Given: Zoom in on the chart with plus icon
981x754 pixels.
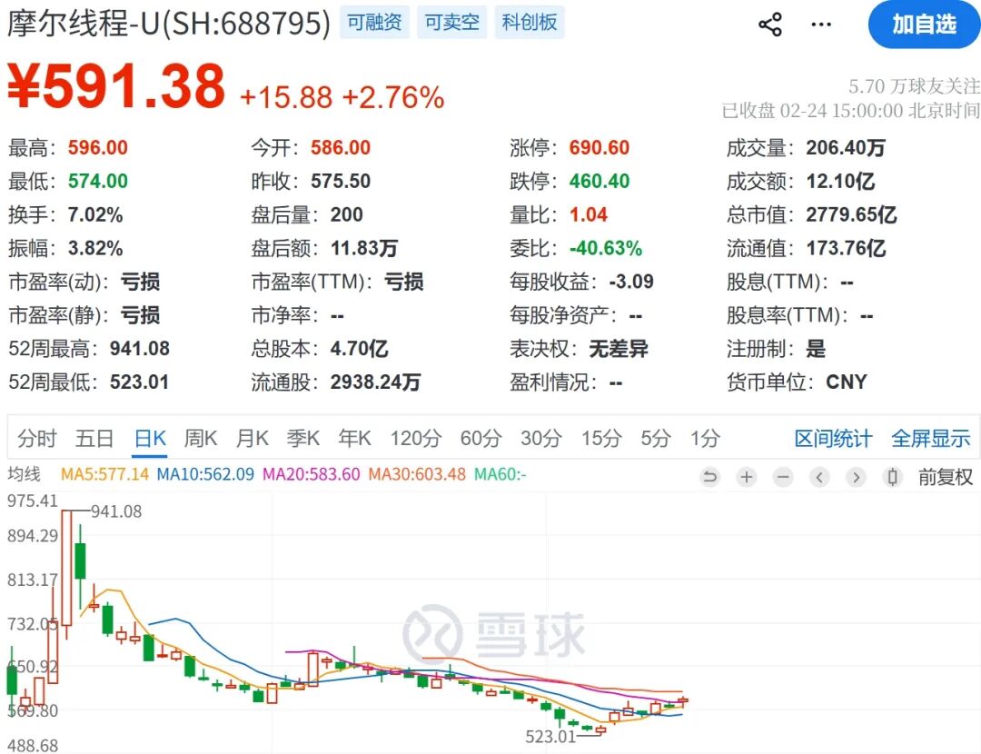Looking at the screenshot, I should (747, 476).
